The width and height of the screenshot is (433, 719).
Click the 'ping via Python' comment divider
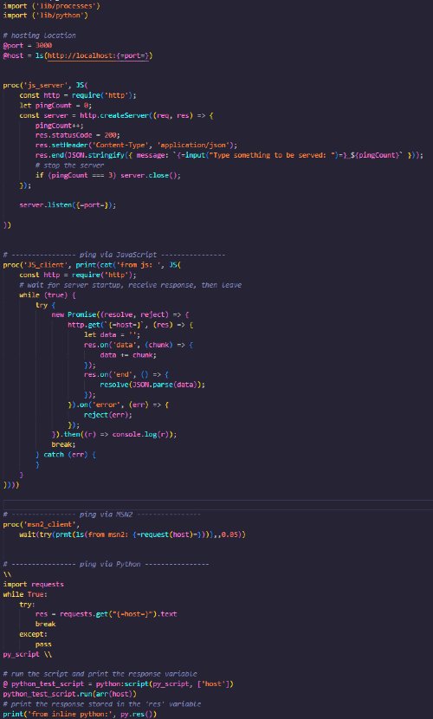pyautogui.click(x=107, y=564)
